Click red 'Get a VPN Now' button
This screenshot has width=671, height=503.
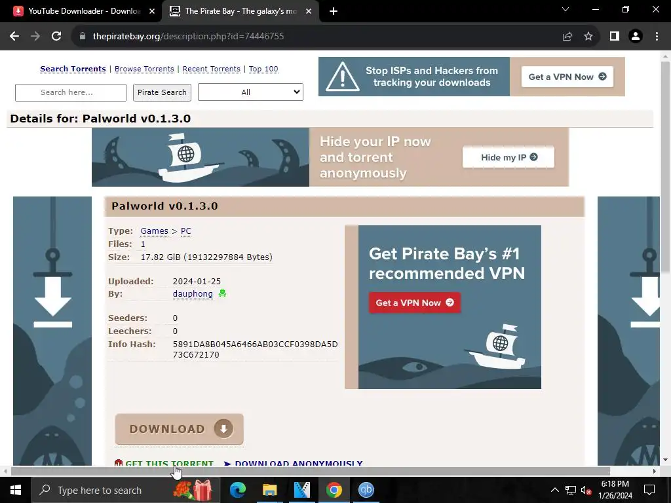point(415,303)
